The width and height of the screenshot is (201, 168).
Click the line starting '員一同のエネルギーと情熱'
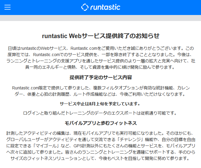(x=100, y=67)
